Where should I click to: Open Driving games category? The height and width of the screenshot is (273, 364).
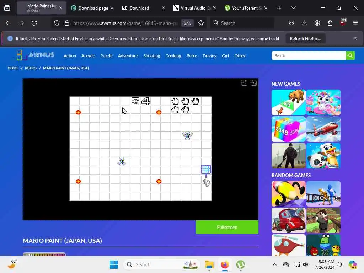click(209, 56)
